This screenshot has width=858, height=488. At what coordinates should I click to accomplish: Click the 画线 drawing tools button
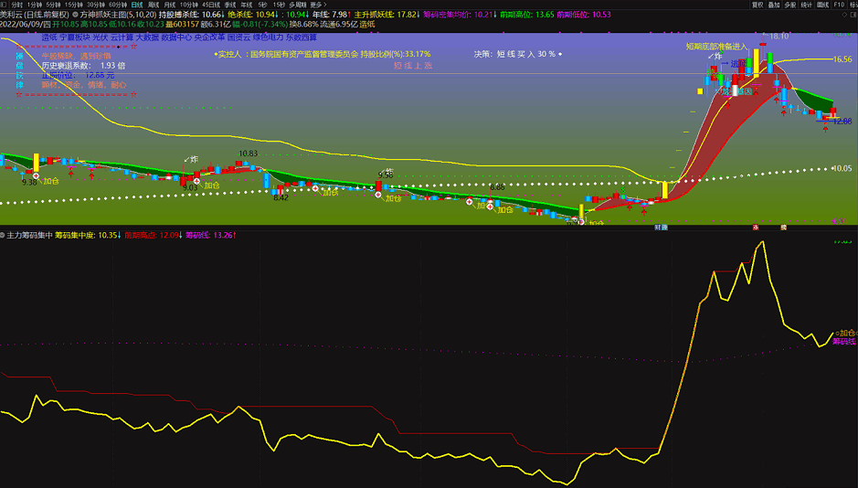pos(823,5)
